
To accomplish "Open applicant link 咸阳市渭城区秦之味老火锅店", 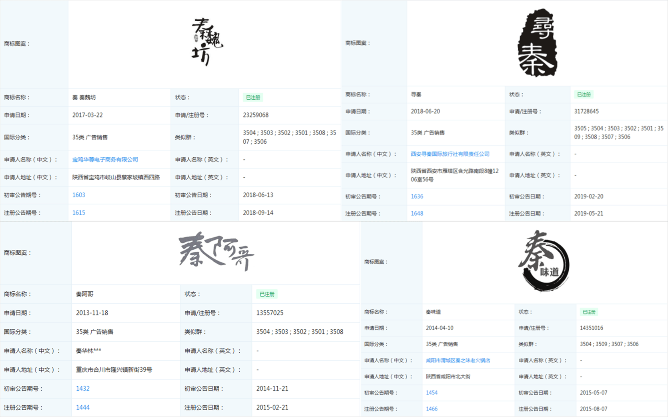I will pos(458,361).
